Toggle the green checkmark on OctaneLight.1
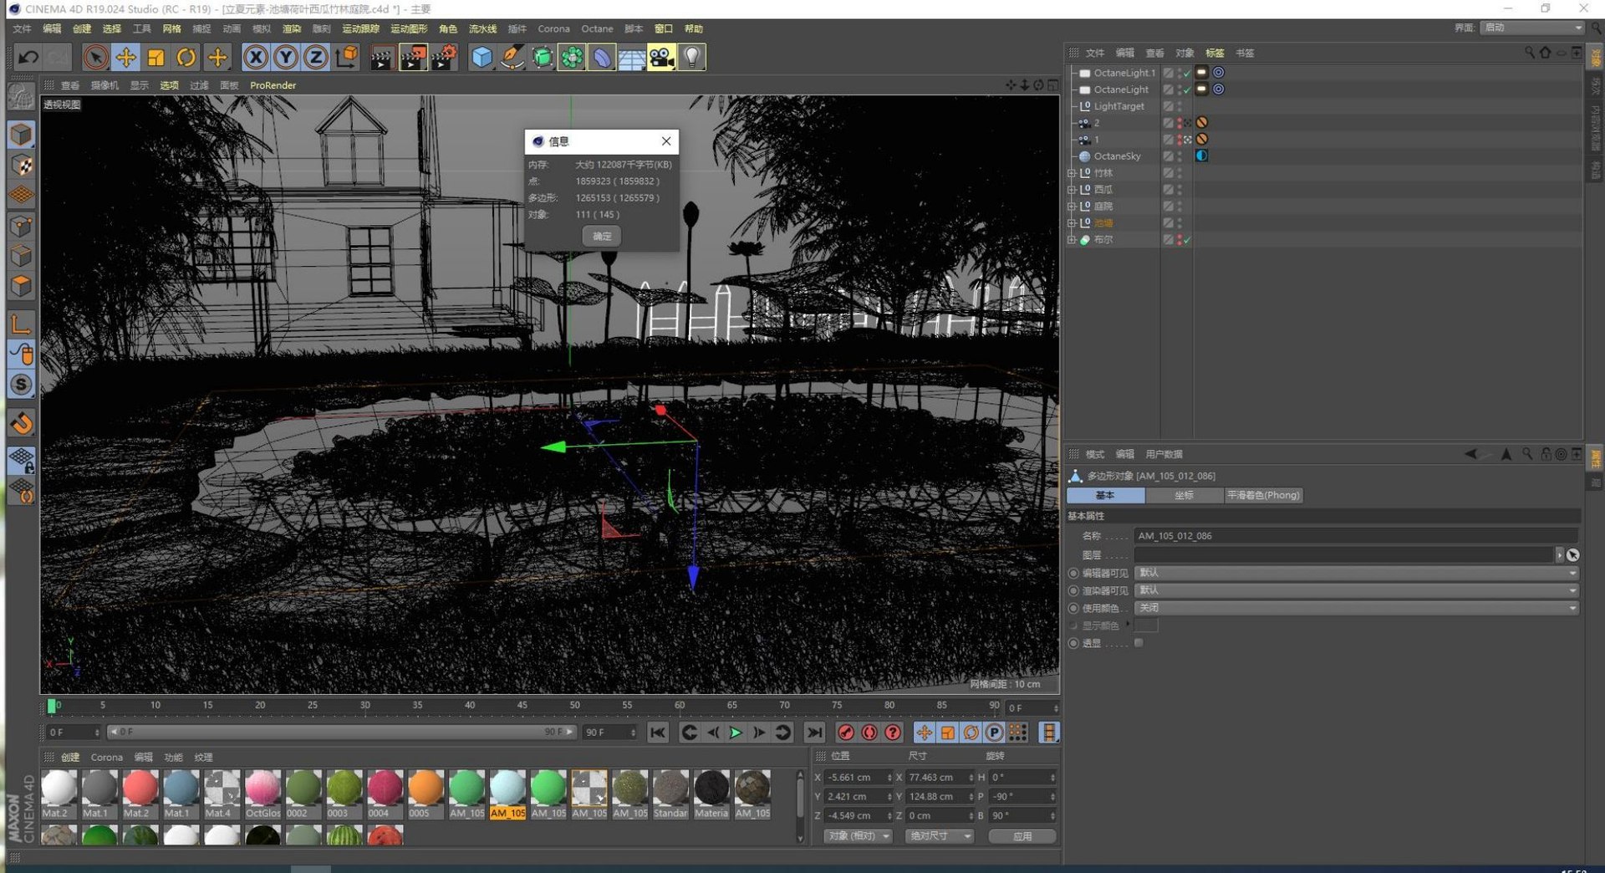This screenshot has height=873, width=1605. tap(1187, 74)
